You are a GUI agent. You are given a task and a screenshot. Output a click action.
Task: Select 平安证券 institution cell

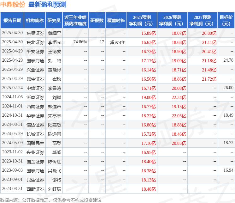(35, 52)
